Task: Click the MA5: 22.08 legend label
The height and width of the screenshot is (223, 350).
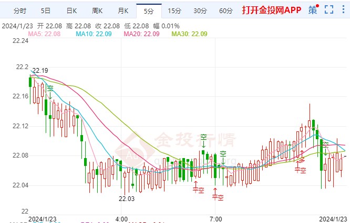Action: point(44,34)
